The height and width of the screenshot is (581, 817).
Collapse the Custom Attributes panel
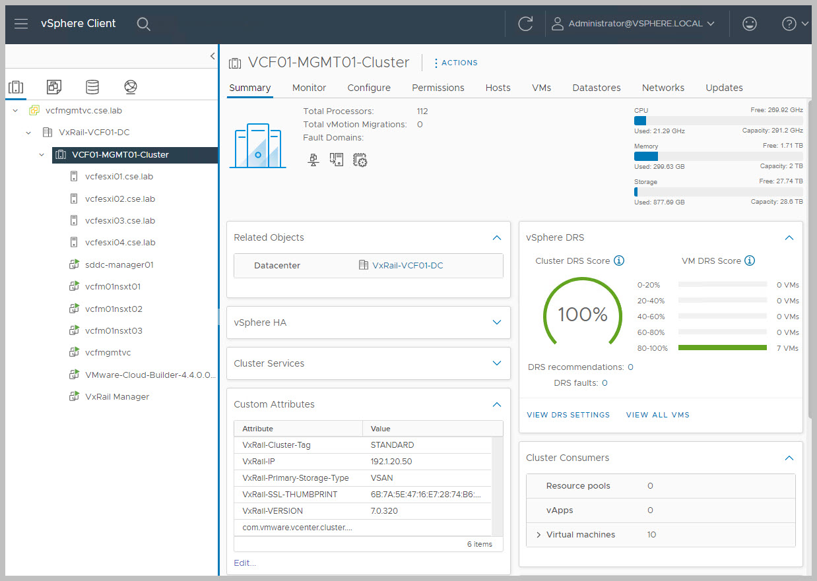coord(497,404)
